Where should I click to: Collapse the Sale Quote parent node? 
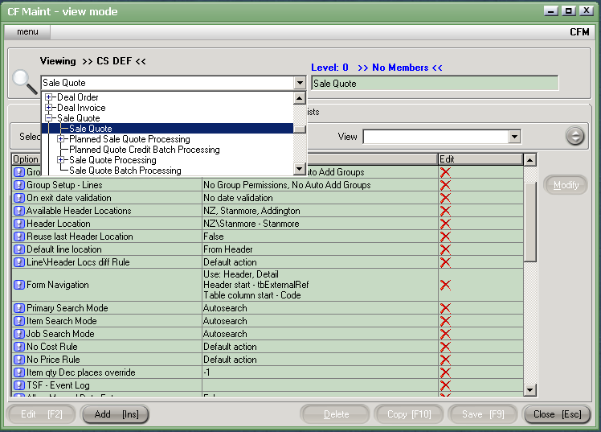48,118
